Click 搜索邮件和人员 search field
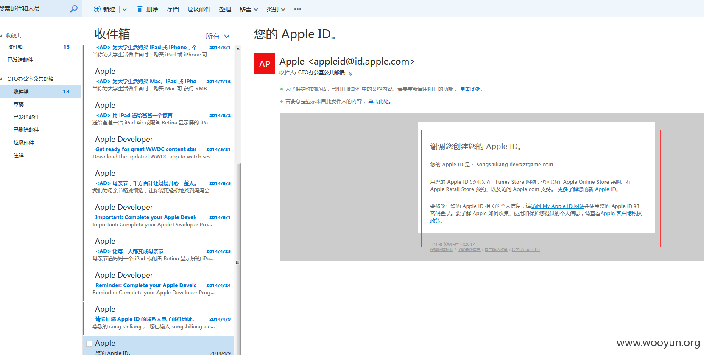 click(x=33, y=8)
